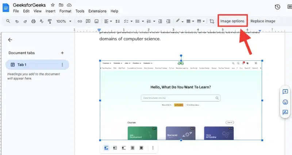Open the Edit menu
The image size is (292, 155).
[26, 11]
